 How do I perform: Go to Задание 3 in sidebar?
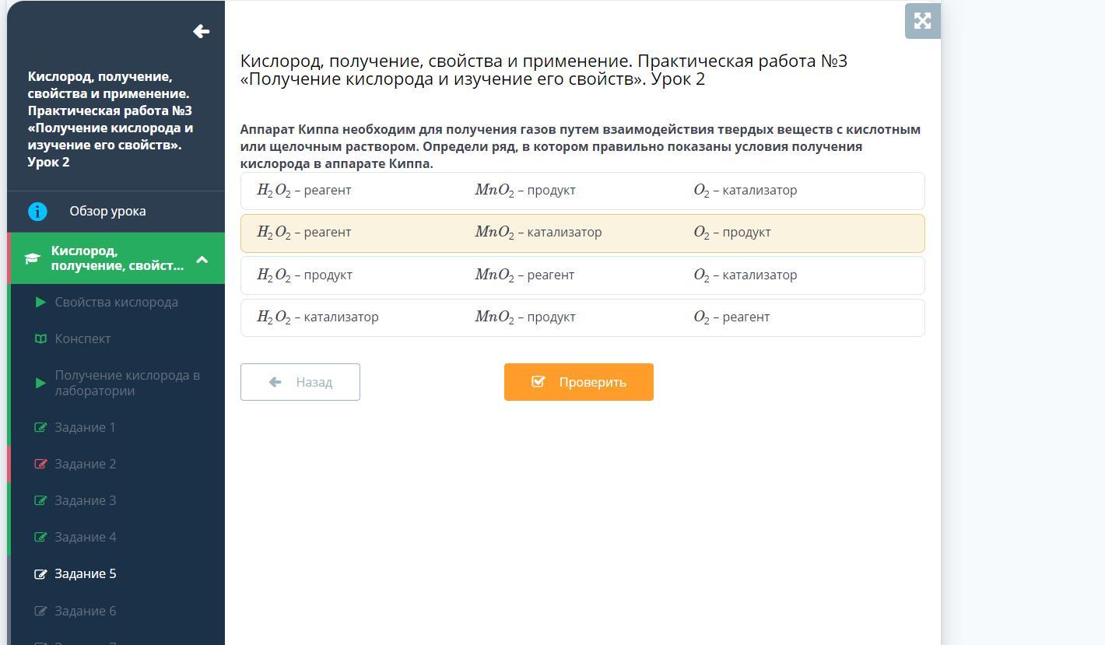coord(85,501)
